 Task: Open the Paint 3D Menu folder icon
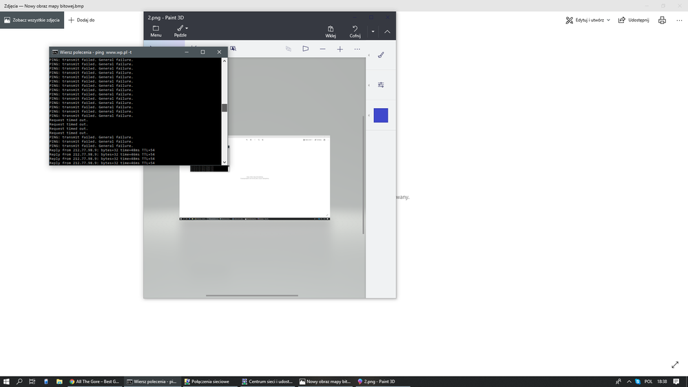coord(156,28)
